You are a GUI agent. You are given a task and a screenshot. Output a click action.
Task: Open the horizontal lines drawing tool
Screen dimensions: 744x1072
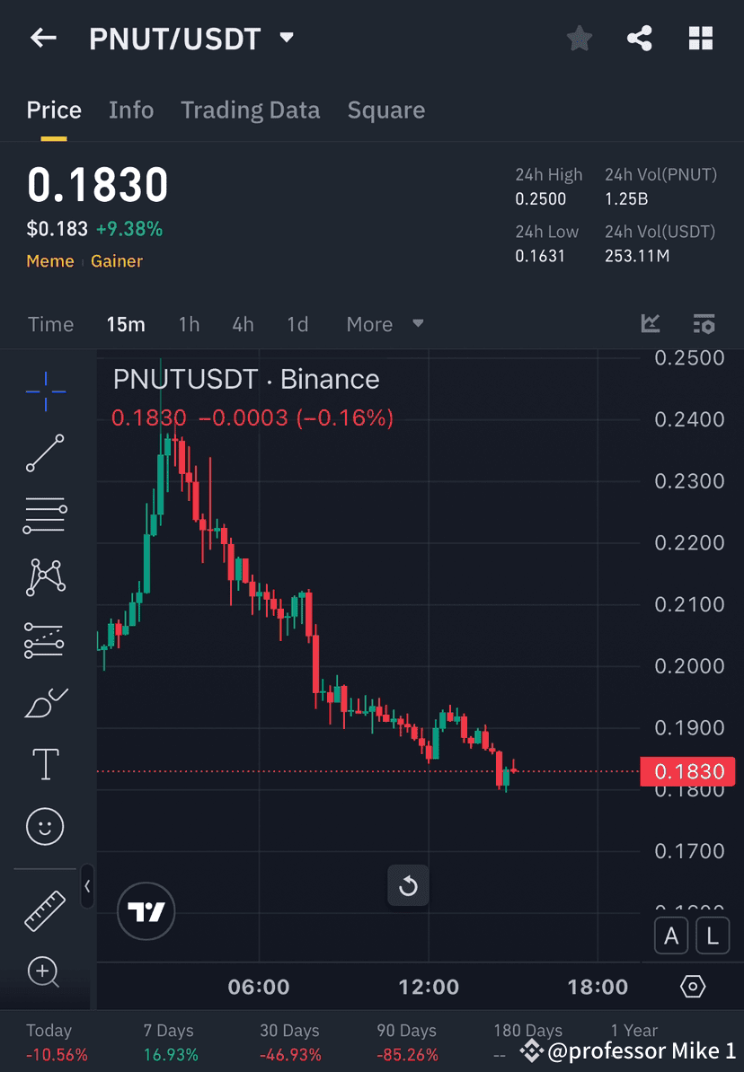tap(45, 515)
